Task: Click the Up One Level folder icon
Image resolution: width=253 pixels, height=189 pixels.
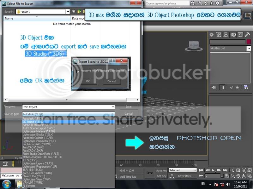Action: coord(79,11)
